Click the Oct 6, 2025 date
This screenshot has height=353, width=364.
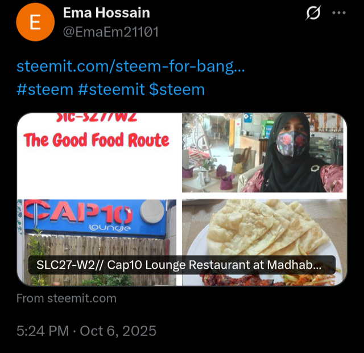tap(118, 331)
